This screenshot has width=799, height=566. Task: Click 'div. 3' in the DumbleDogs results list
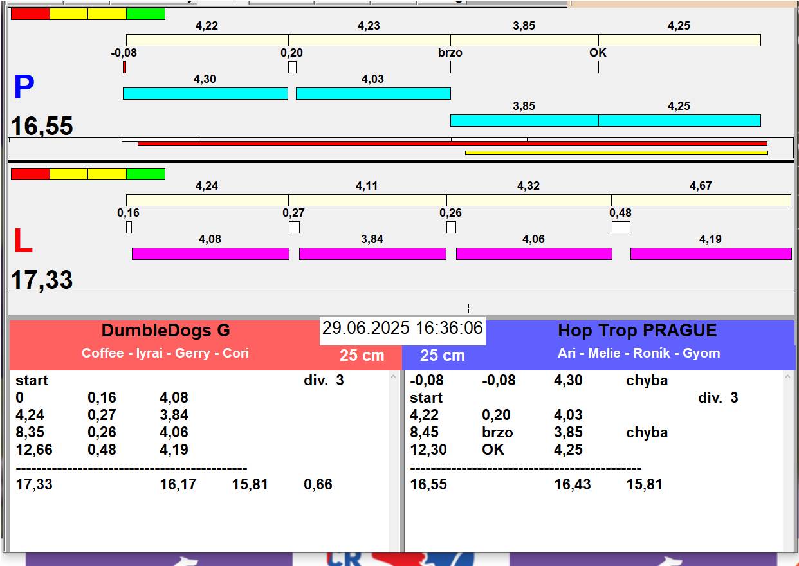(324, 380)
